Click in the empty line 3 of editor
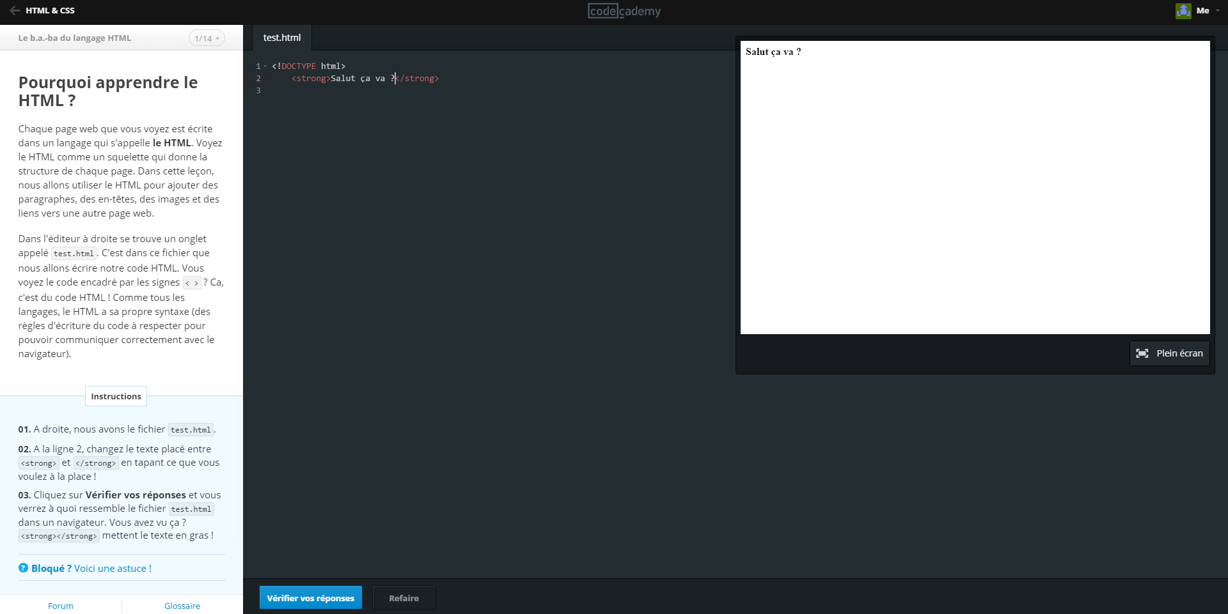This screenshot has height=614, width=1228. (x=384, y=91)
